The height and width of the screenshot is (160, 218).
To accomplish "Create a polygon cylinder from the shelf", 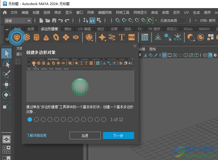I will point(36,37).
